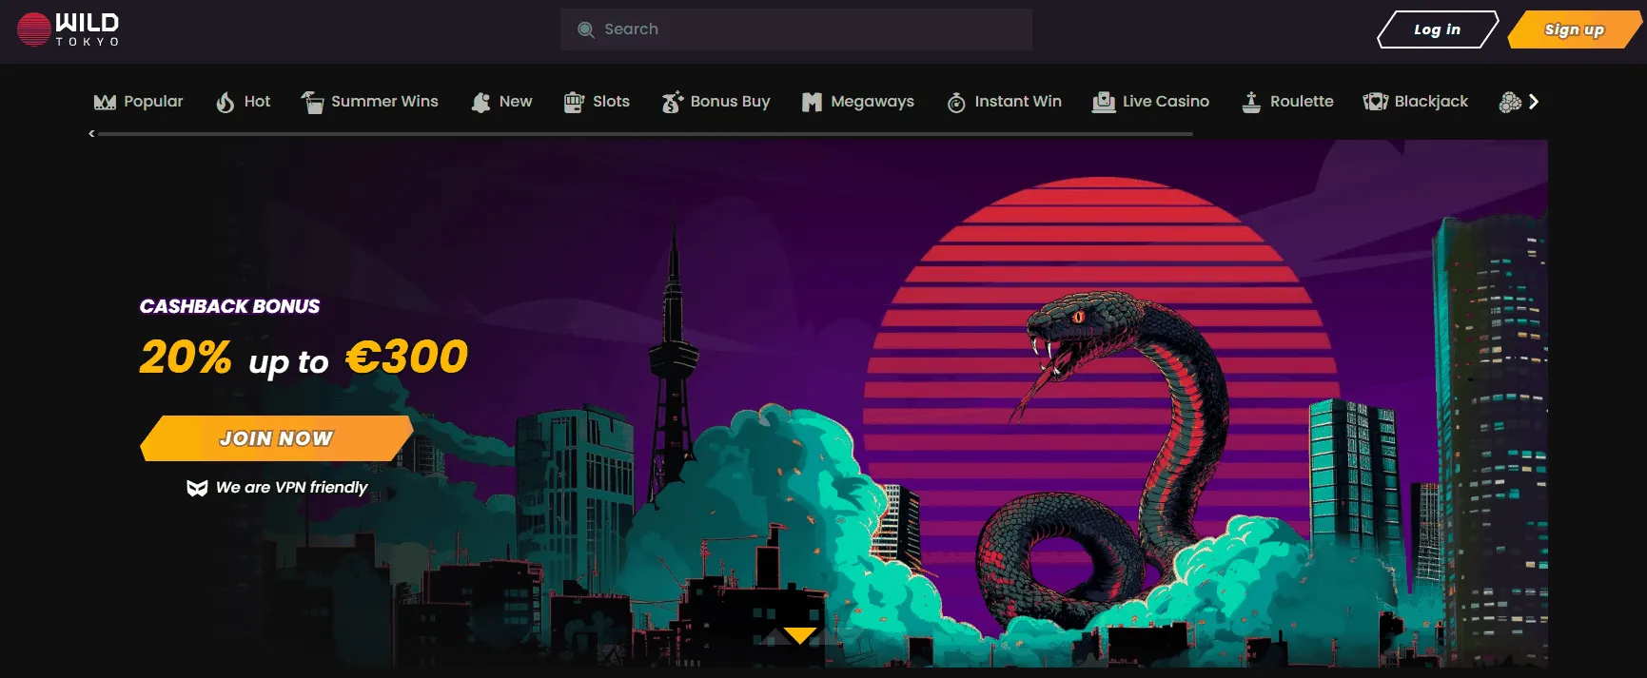Click the Instant Win timer icon
The height and width of the screenshot is (678, 1647).
click(956, 103)
